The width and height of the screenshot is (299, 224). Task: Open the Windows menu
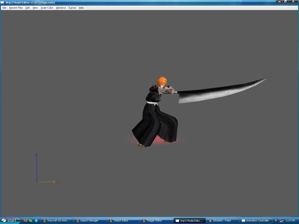tap(61, 8)
